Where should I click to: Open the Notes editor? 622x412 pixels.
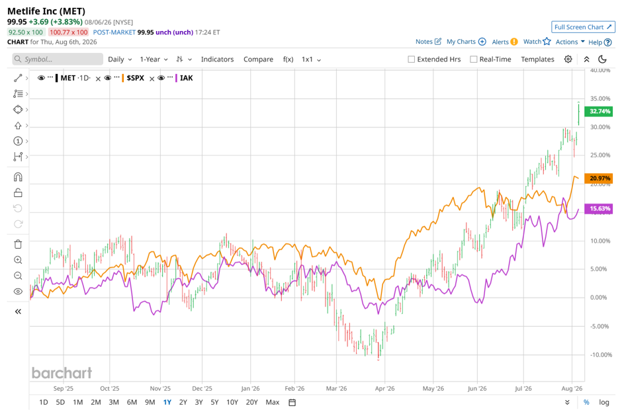[x=428, y=42]
